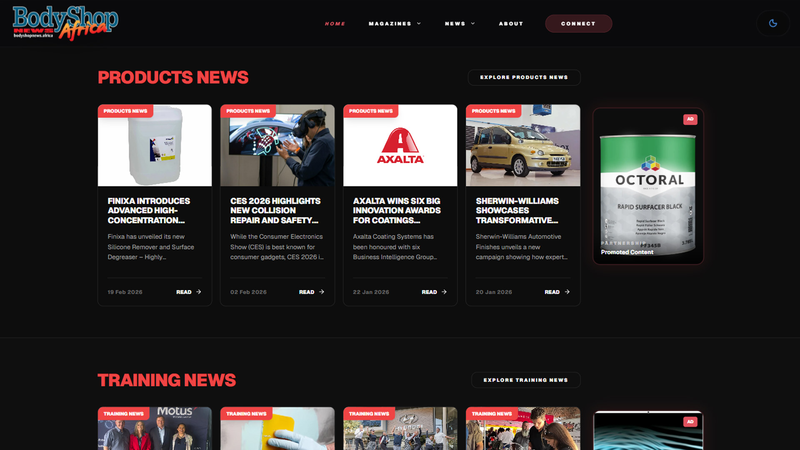Open the CES VR headset thumbnail

click(x=277, y=145)
